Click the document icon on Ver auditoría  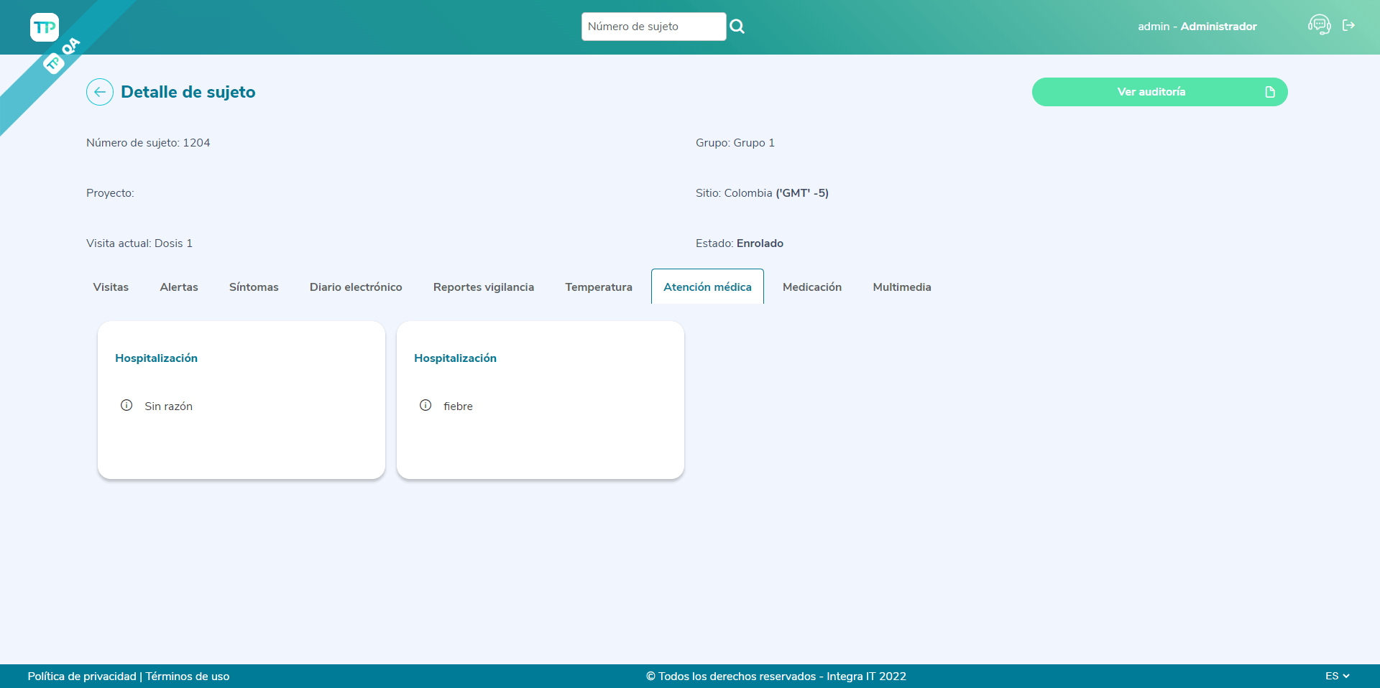(x=1270, y=92)
